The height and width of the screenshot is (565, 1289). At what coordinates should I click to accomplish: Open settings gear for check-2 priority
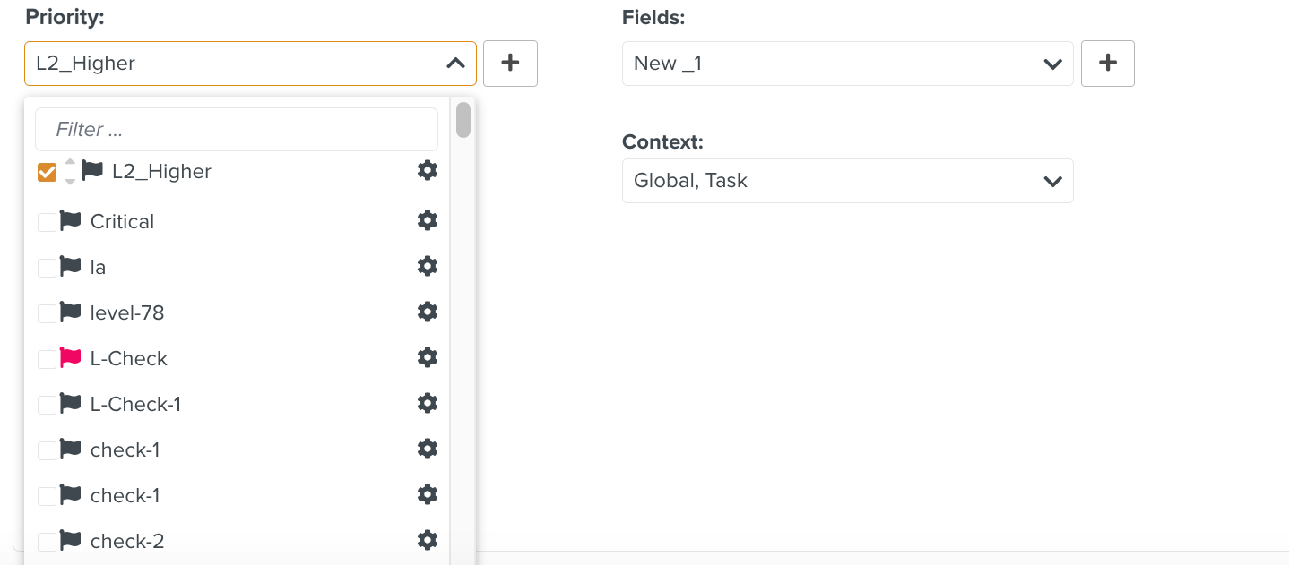(428, 540)
